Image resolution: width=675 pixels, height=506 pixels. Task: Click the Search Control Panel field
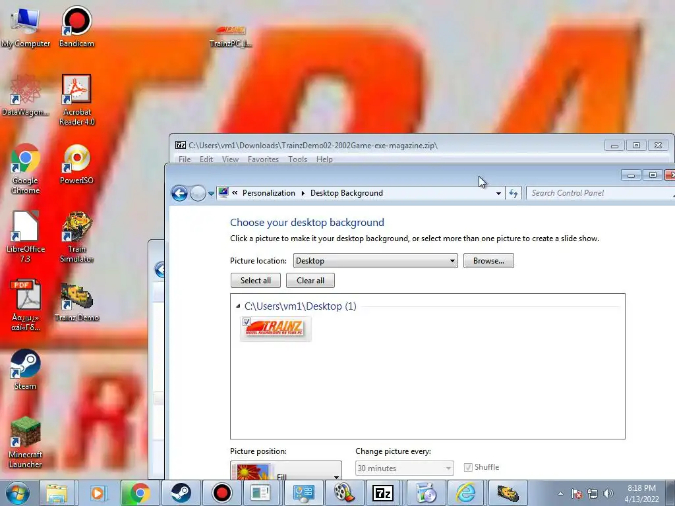[601, 193]
